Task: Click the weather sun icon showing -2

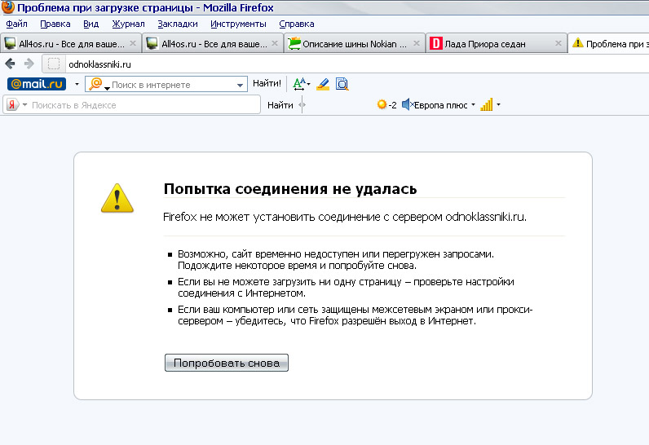Action: coord(382,104)
